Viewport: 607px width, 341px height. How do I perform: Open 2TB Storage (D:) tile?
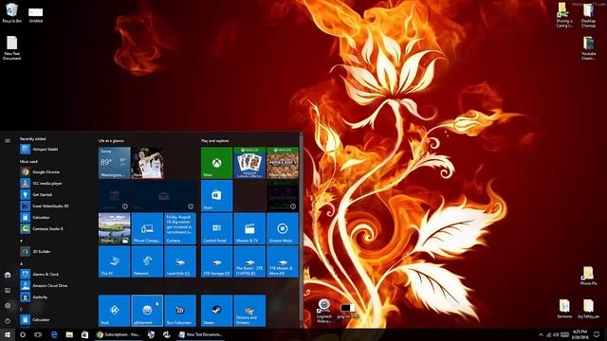pos(217,261)
